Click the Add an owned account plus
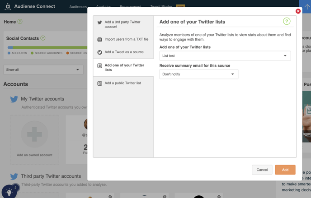 point(34,134)
